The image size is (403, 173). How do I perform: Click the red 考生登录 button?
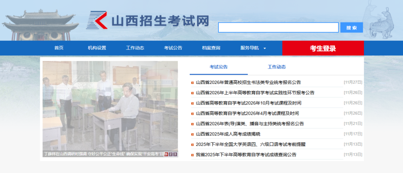[323, 48]
